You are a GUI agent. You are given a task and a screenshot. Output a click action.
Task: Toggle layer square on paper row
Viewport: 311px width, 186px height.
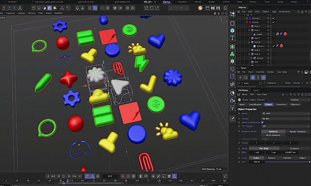click(x=268, y=34)
